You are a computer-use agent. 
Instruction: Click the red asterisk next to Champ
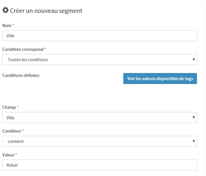[x=18, y=107]
